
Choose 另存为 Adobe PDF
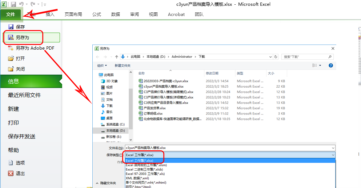[x=31, y=48]
